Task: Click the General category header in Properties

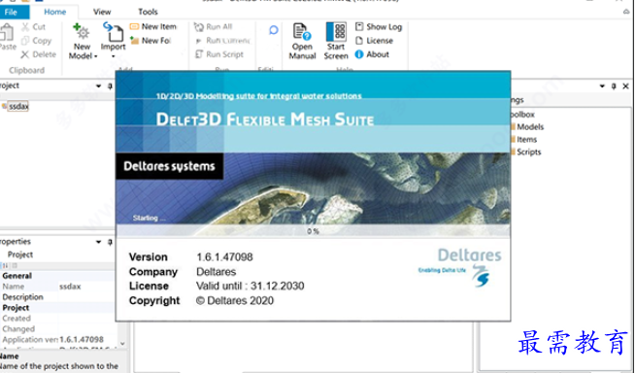Action: [57, 276]
